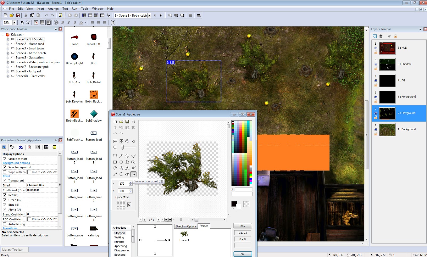Uncheck the Transparent display option

pos(5,180)
